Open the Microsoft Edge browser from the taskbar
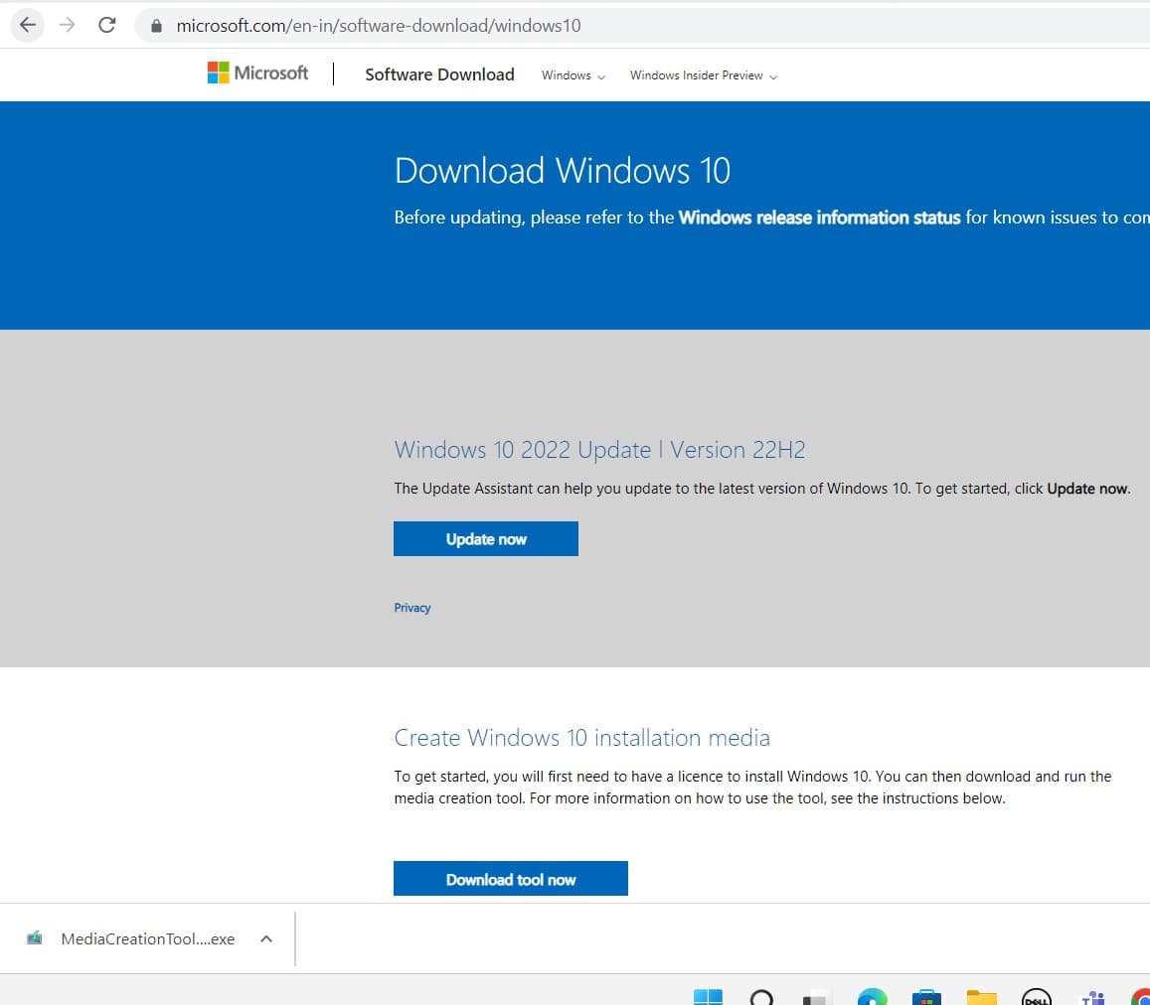The width and height of the screenshot is (1150, 1005). point(873,996)
